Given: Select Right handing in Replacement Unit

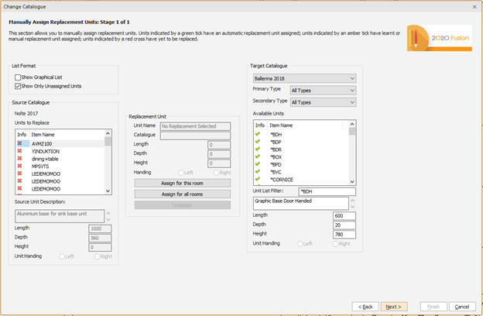Looking at the screenshot, I should coord(216,173).
